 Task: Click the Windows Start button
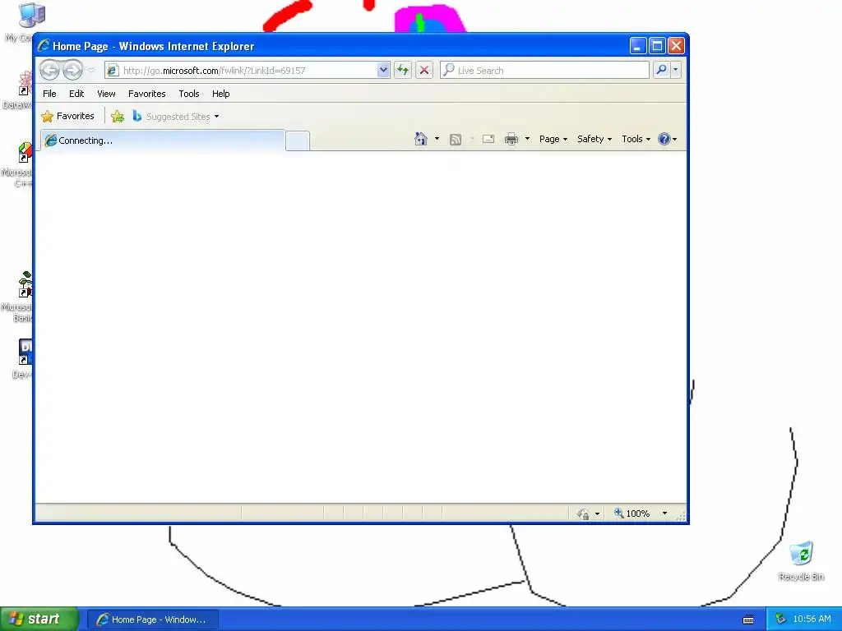[x=39, y=619]
